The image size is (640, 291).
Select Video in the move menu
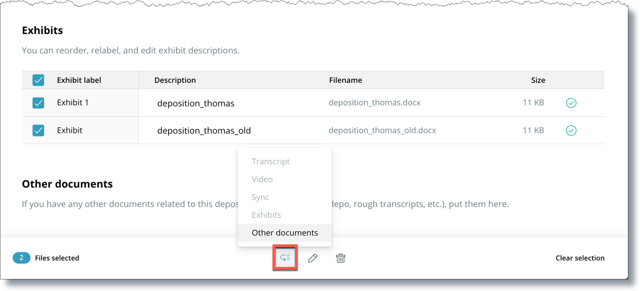(262, 179)
